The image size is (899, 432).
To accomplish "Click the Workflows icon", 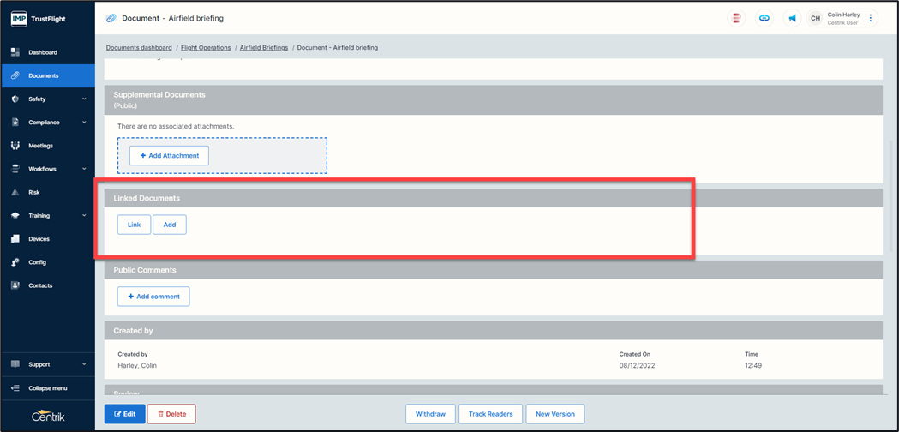I will 15,169.
